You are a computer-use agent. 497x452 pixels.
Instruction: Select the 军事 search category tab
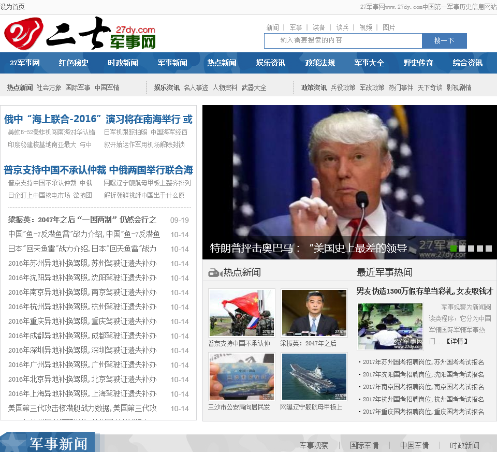296,27
